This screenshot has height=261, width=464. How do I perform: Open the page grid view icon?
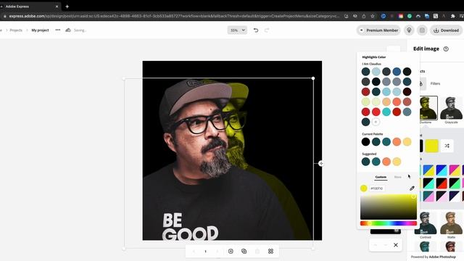click(270, 252)
